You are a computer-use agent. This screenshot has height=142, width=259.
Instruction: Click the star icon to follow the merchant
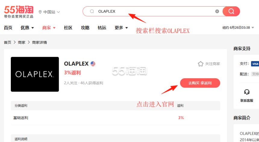(201, 64)
